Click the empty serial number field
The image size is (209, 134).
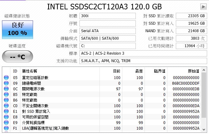[x=108, y=23]
